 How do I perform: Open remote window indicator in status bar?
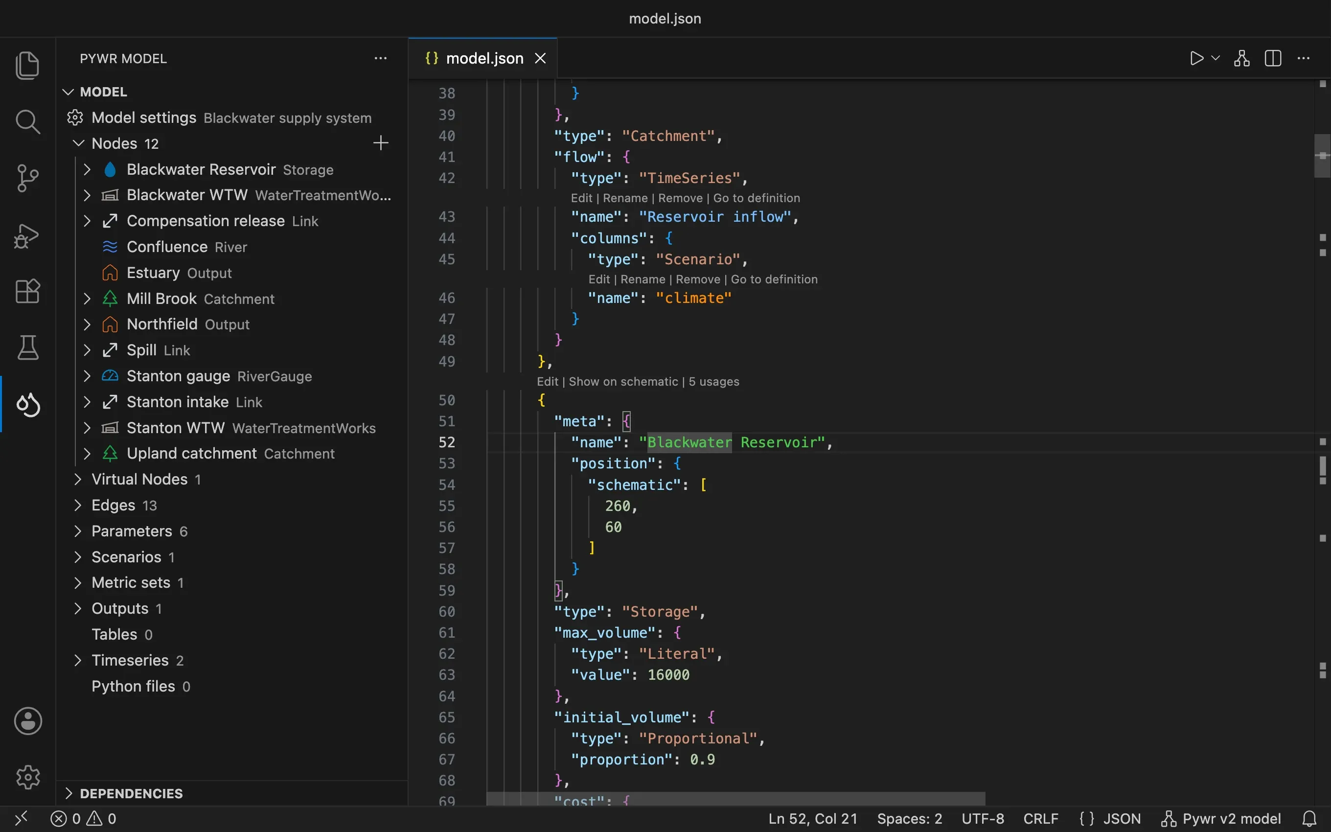click(x=21, y=819)
